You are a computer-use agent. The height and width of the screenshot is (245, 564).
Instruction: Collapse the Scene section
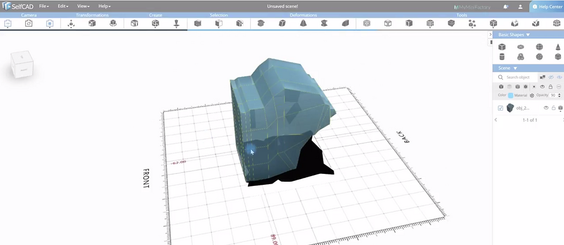515,68
